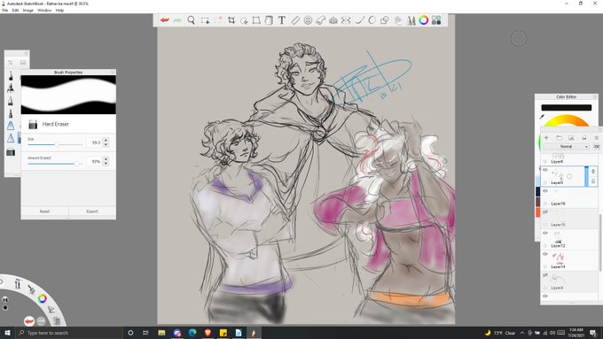Select the Text tool

click(x=281, y=20)
